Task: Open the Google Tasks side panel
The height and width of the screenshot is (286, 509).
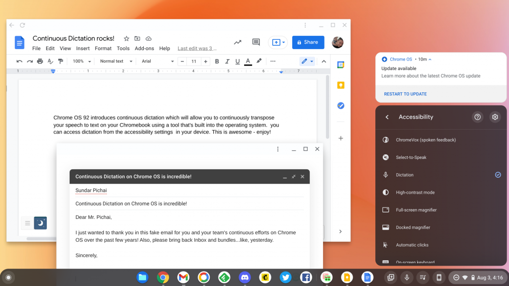Action: [x=341, y=105]
